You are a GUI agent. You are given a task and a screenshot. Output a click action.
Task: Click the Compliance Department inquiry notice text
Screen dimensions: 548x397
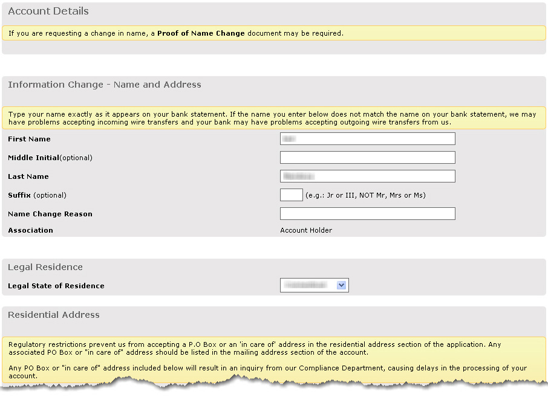point(268,372)
